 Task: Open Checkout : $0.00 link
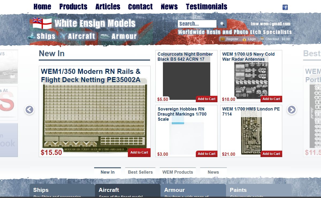(x=277, y=39)
